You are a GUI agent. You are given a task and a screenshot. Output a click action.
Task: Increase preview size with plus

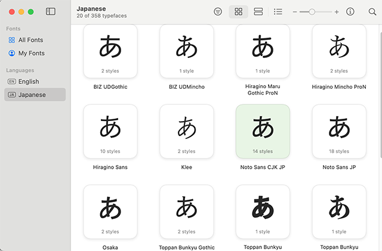337,12
